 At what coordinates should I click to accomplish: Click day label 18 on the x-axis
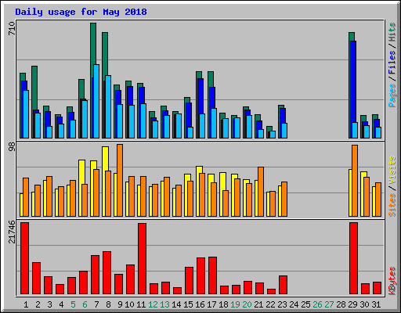(223, 304)
